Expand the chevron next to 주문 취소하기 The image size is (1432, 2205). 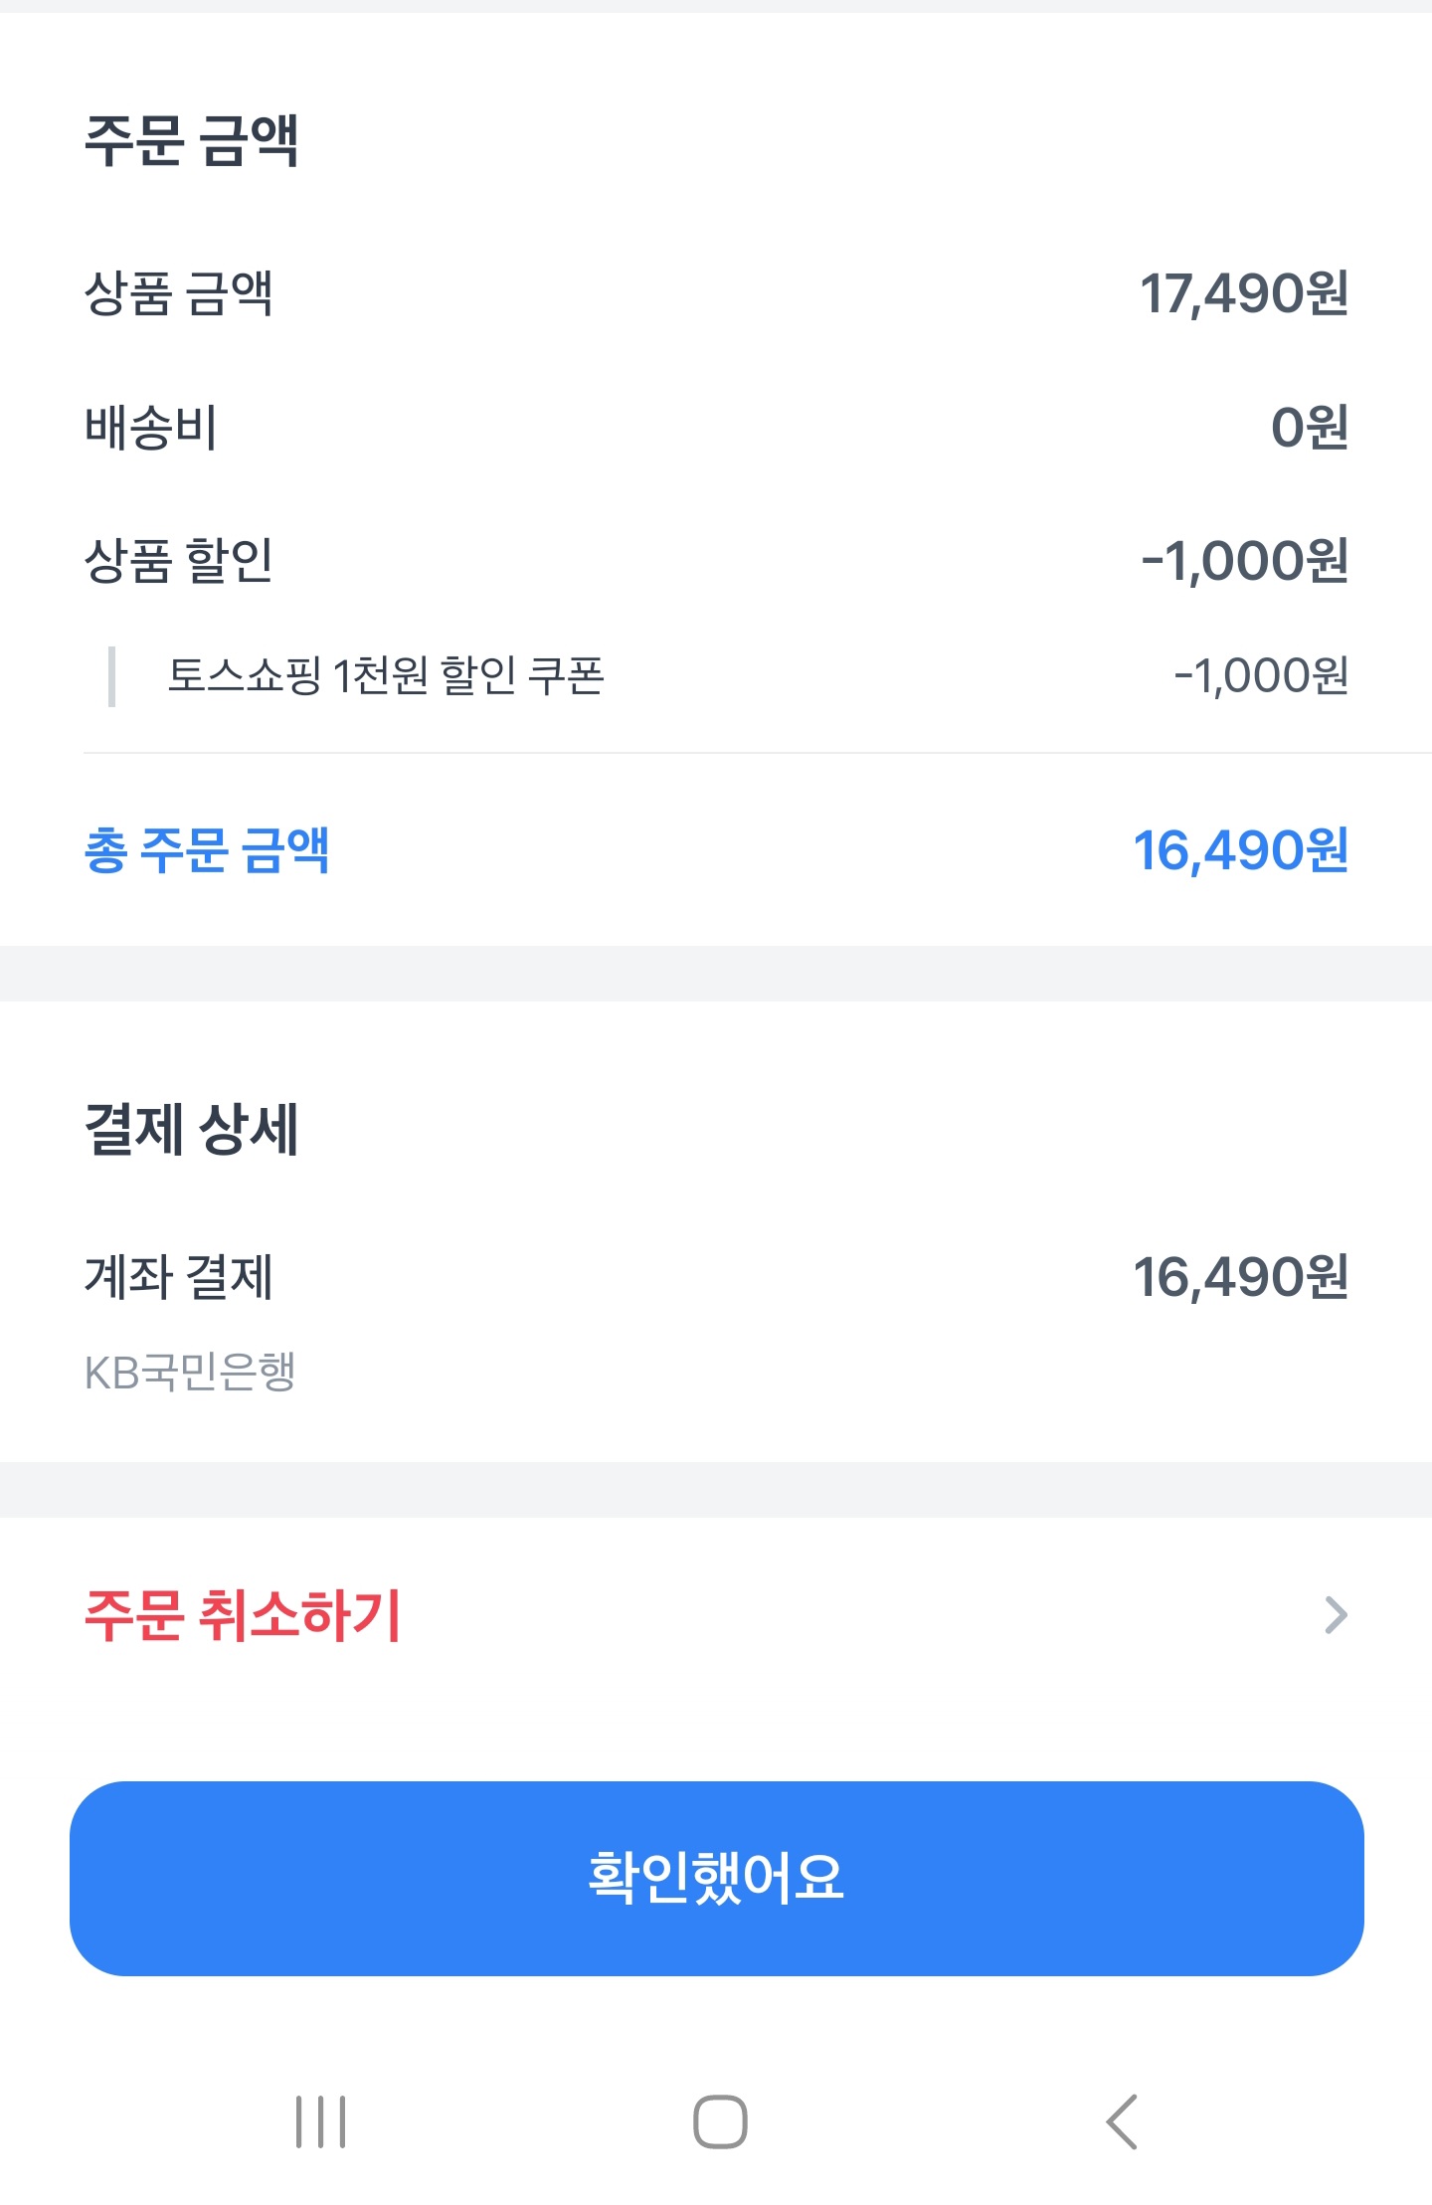pos(1336,1615)
